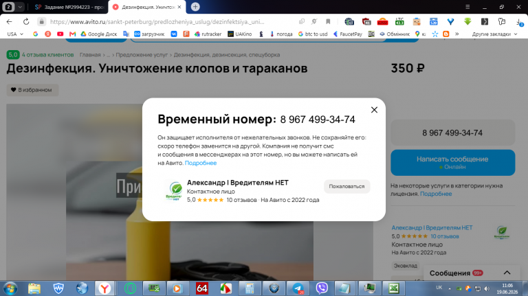Click the Сообщения panel title

(x=450, y=273)
